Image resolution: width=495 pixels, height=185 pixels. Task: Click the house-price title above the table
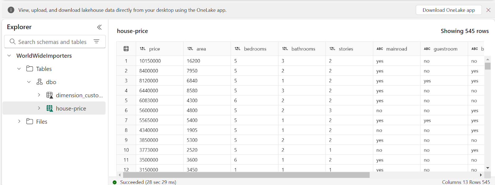point(132,31)
